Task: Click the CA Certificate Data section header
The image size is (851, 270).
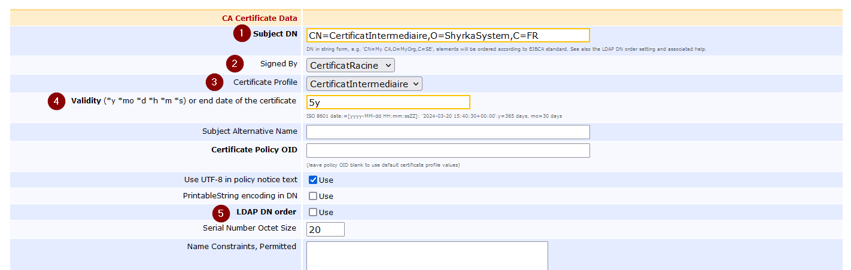Action: 259,19
